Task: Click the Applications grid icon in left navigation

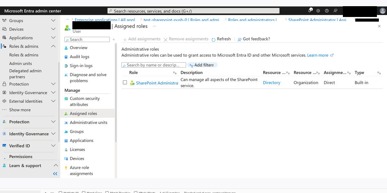Action: point(4,38)
